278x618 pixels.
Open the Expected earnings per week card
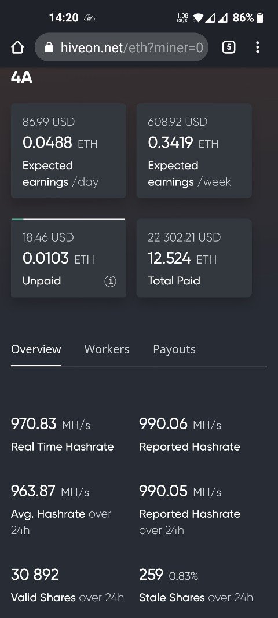tap(194, 151)
